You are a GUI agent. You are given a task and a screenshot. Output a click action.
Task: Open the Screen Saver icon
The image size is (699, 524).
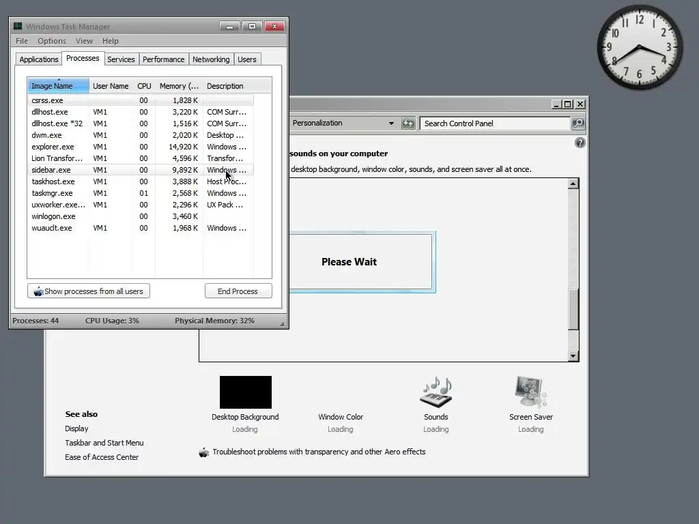point(530,392)
